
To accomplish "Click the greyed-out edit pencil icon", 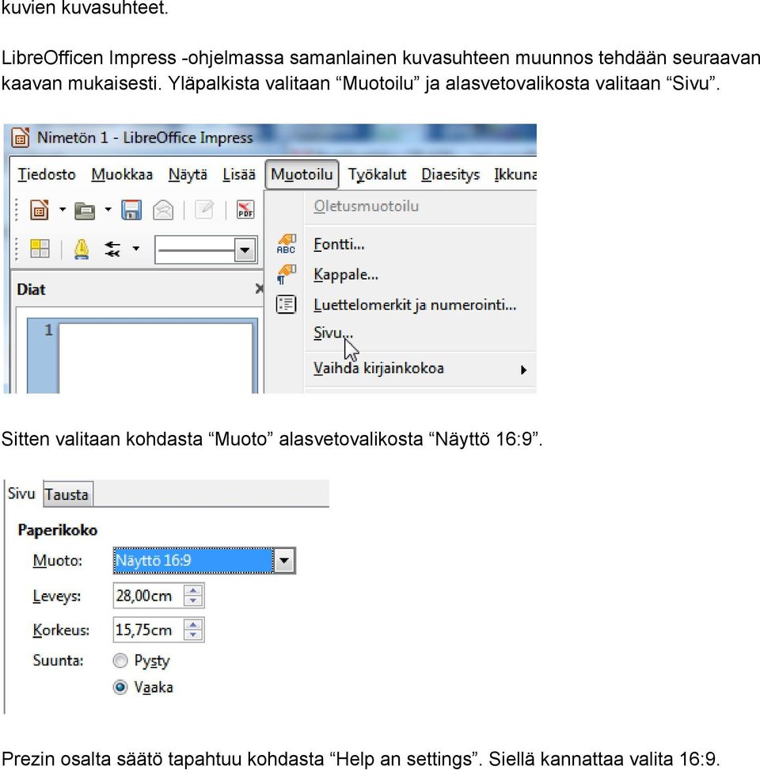I will [204, 210].
